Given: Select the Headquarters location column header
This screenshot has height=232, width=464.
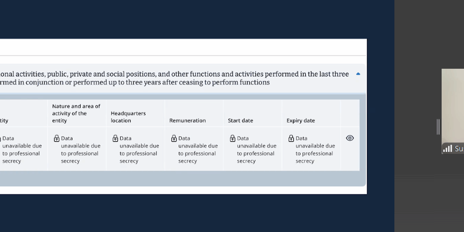Looking at the screenshot, I should (128, 117).
